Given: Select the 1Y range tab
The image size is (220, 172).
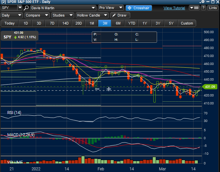Looking at the screenshot, I should coord(145,23).
